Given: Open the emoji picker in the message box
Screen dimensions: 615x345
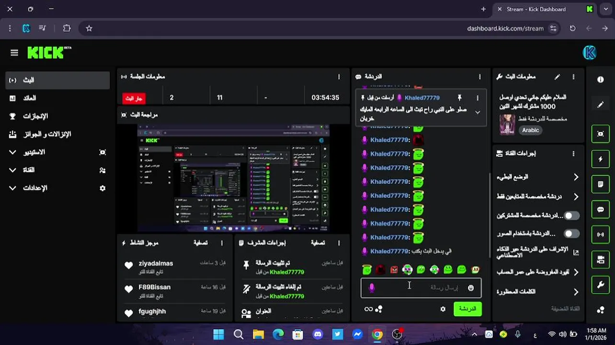Looking at the screenshot, I should (x=470, y=287).
